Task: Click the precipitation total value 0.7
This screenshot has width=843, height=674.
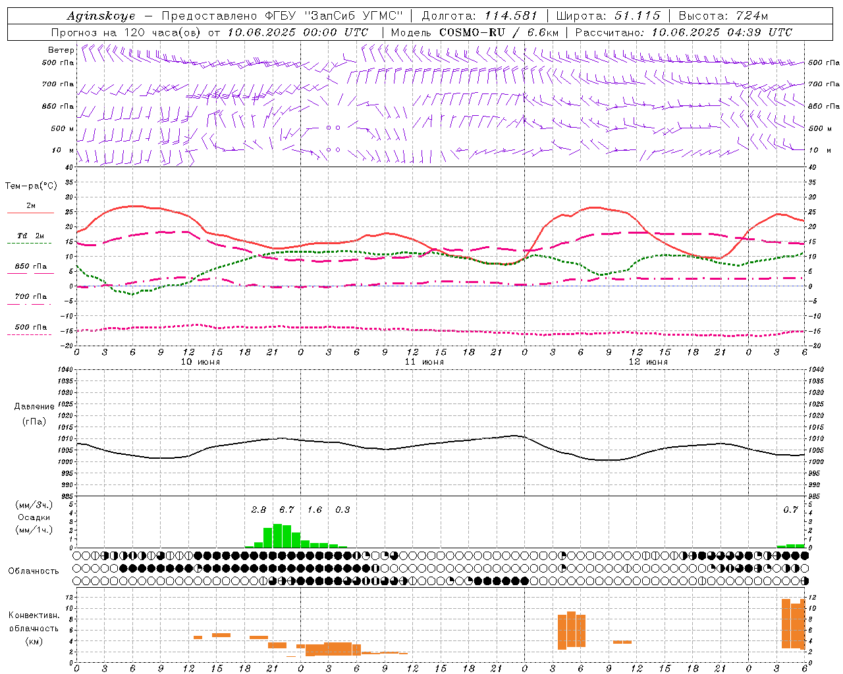Action: [790, 510]
